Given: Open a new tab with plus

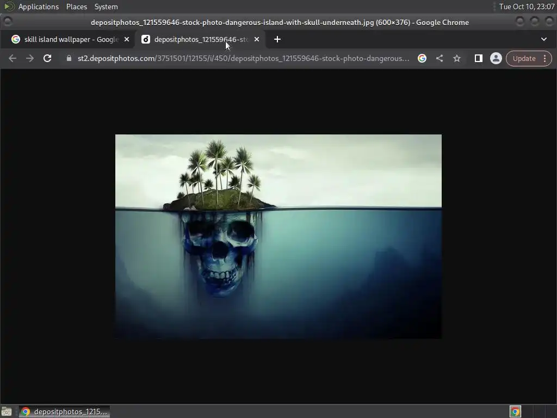Looking at the screenshot, I should point(277,39).
